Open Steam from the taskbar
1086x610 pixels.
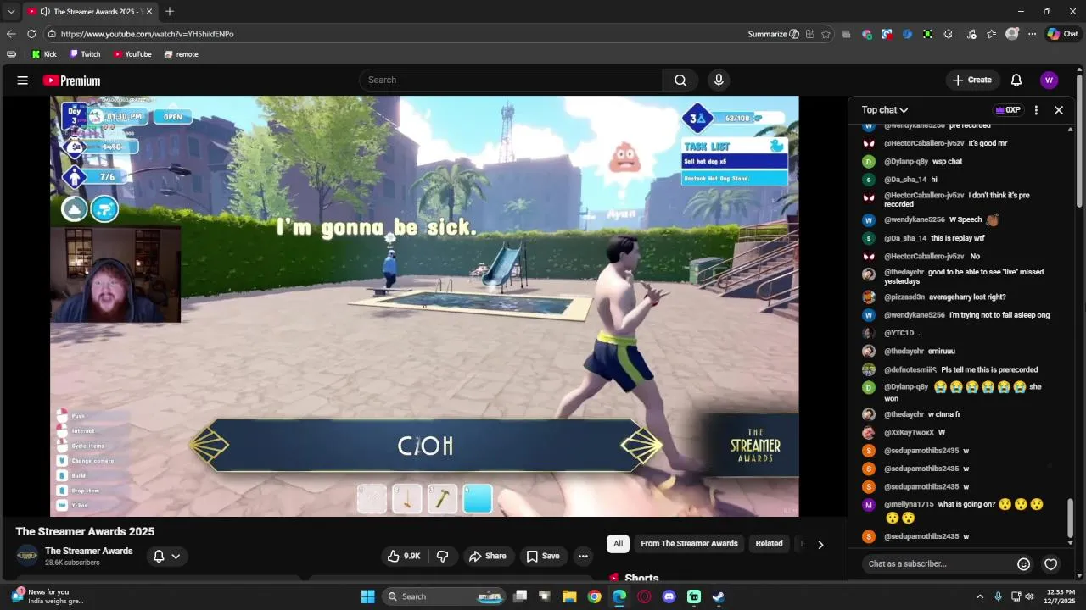click(719, 596)
